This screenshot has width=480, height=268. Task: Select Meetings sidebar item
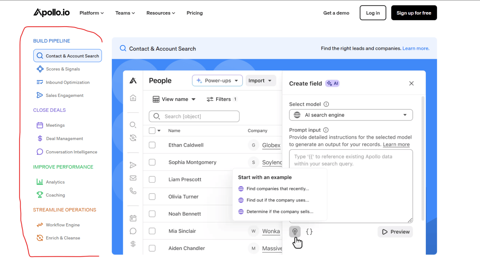click(x=51, y=125)
